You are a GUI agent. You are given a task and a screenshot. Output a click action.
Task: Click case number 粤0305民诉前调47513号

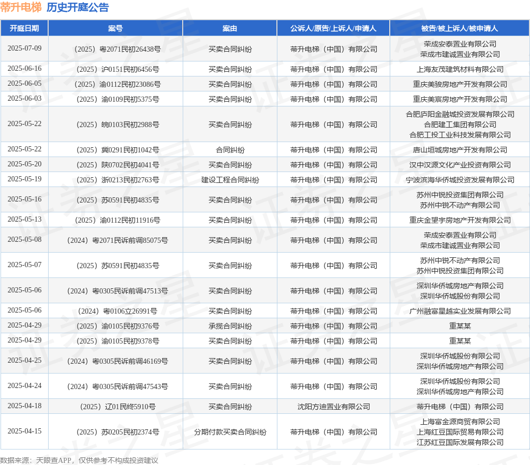[117, 291]
